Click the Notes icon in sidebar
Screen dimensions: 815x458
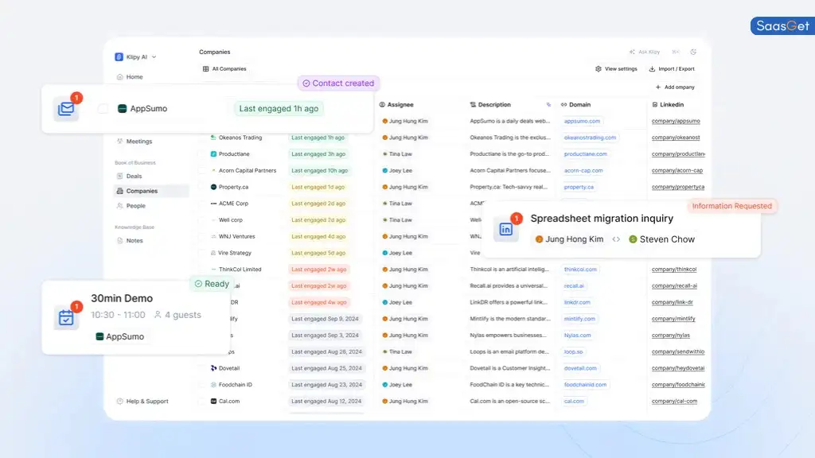(120, 240)
